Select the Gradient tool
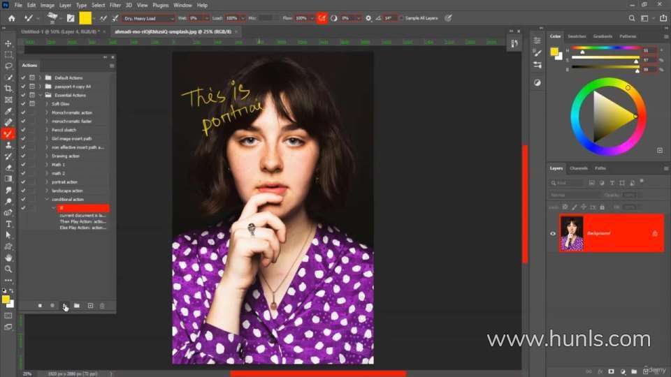This screenshot has width=671, height=377. click(x=8, y=179)
